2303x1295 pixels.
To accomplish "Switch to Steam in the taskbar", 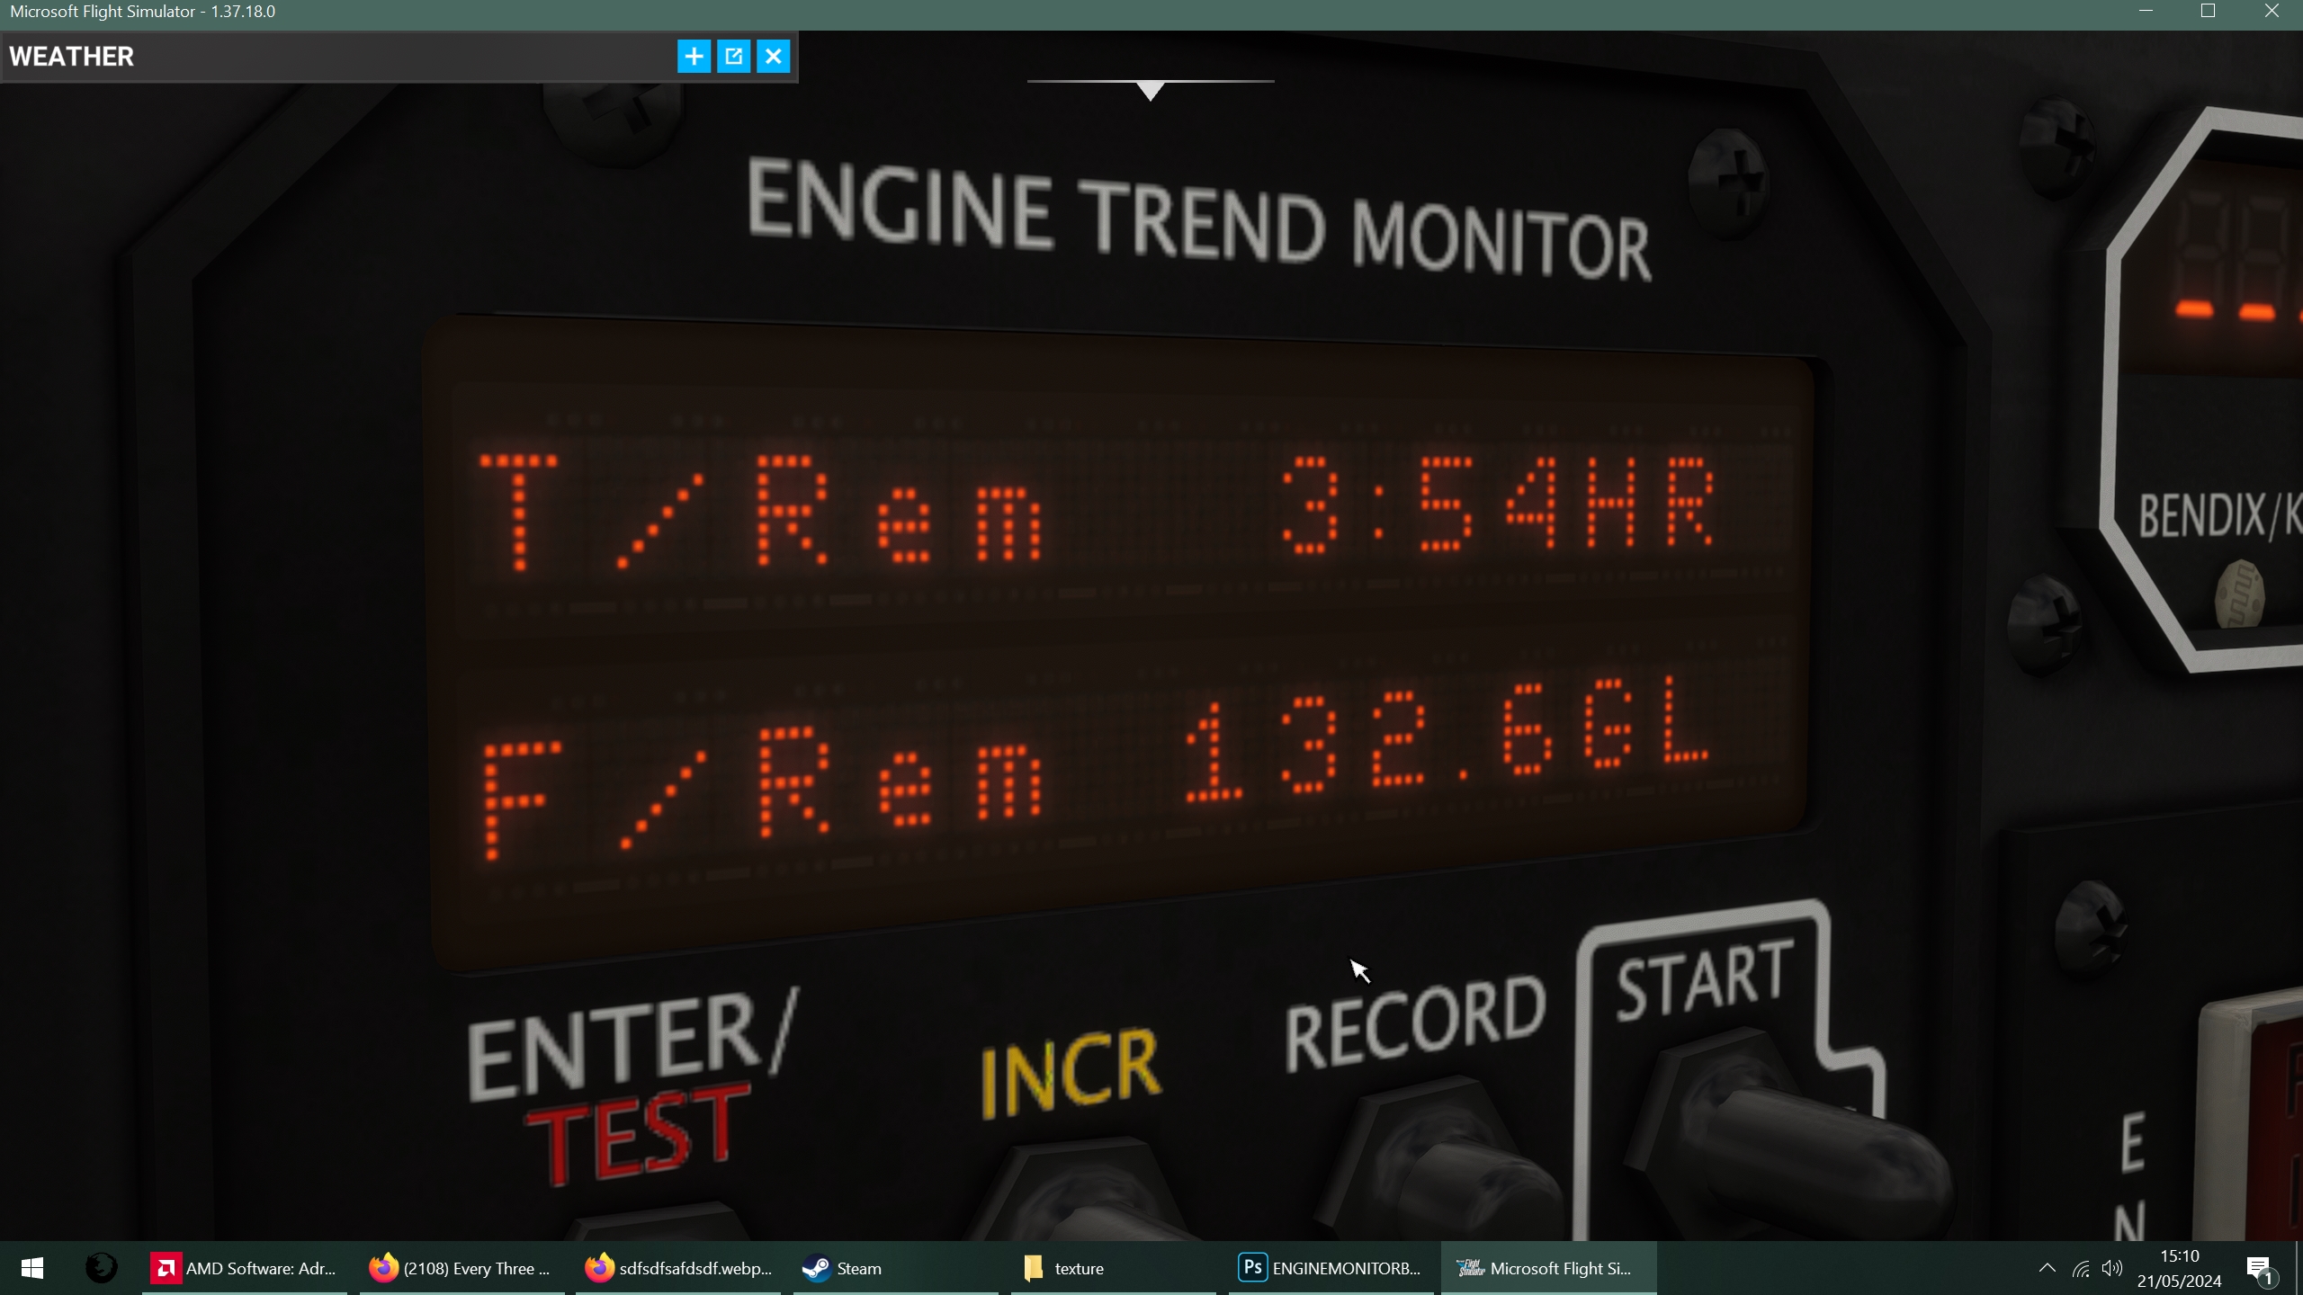I will [x=896, y=1268].
